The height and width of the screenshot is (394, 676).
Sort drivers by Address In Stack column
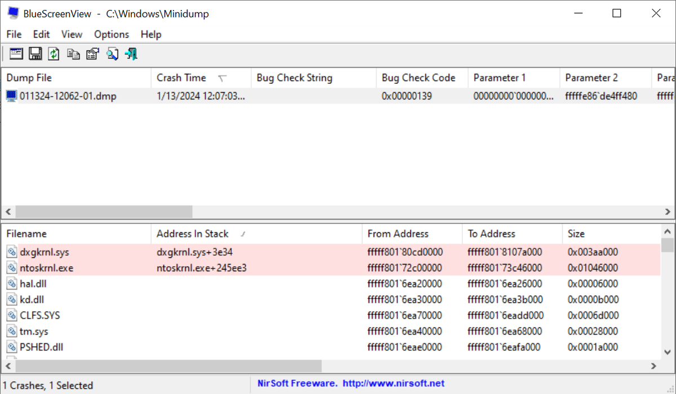pyautogui.click(x=193, y=234)
